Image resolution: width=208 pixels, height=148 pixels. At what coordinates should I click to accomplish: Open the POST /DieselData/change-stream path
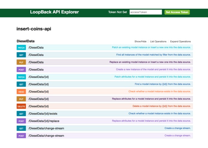(x=46, y=136)
